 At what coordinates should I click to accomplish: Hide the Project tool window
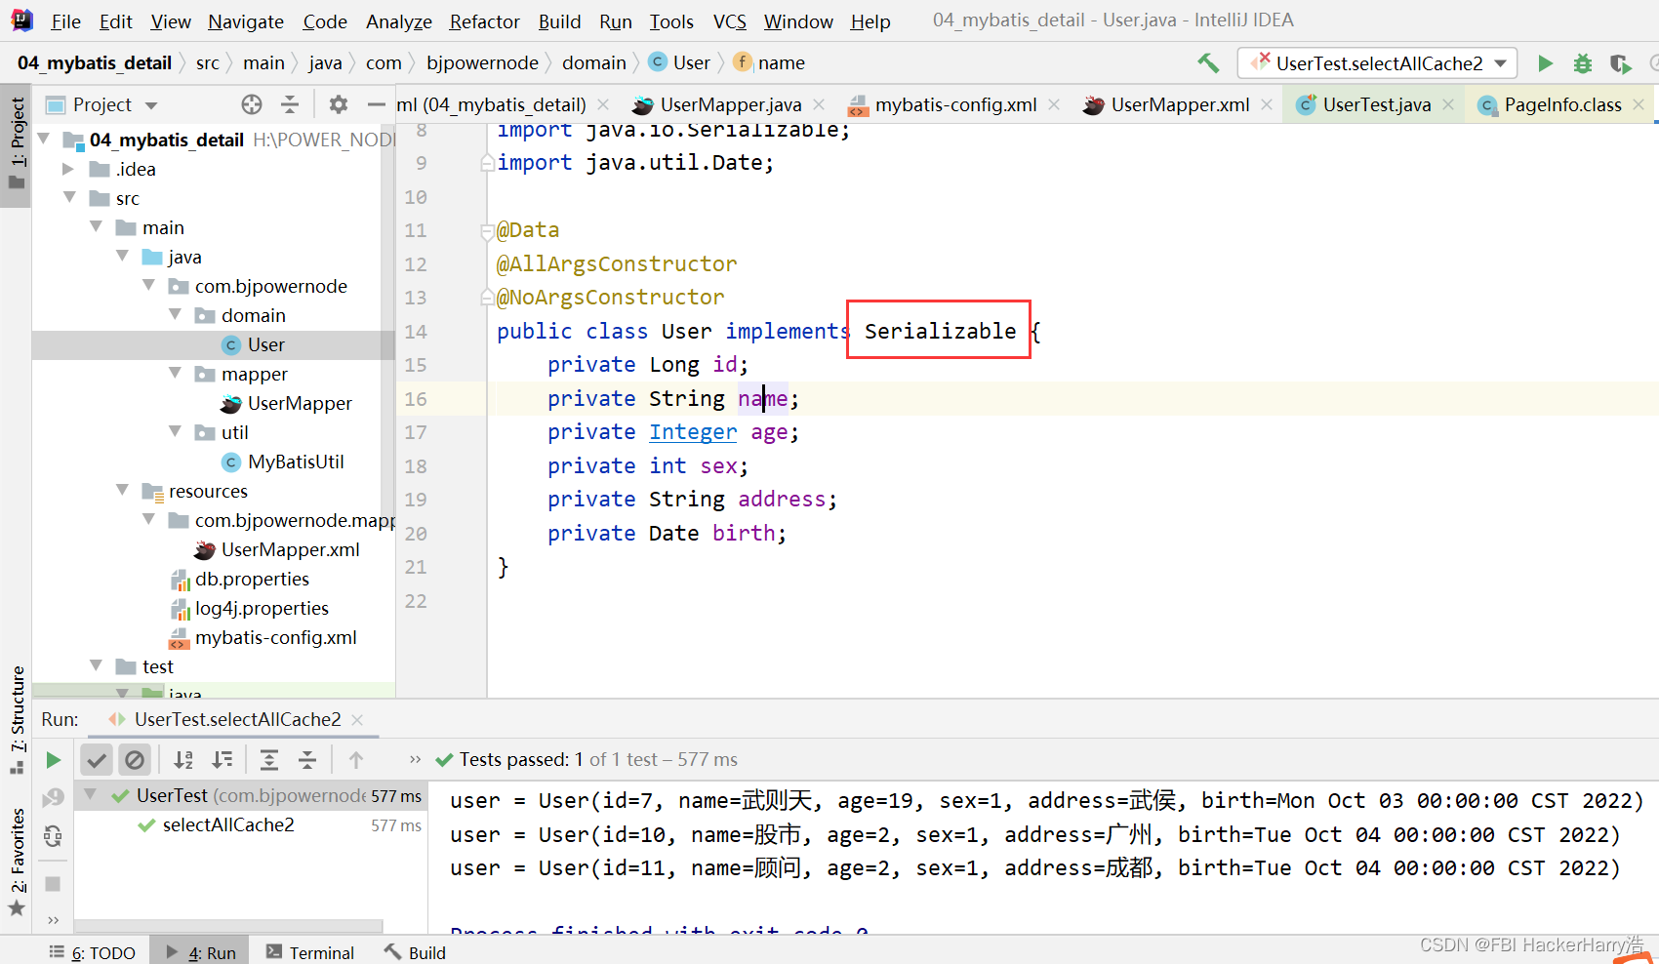tap(377, 104)
